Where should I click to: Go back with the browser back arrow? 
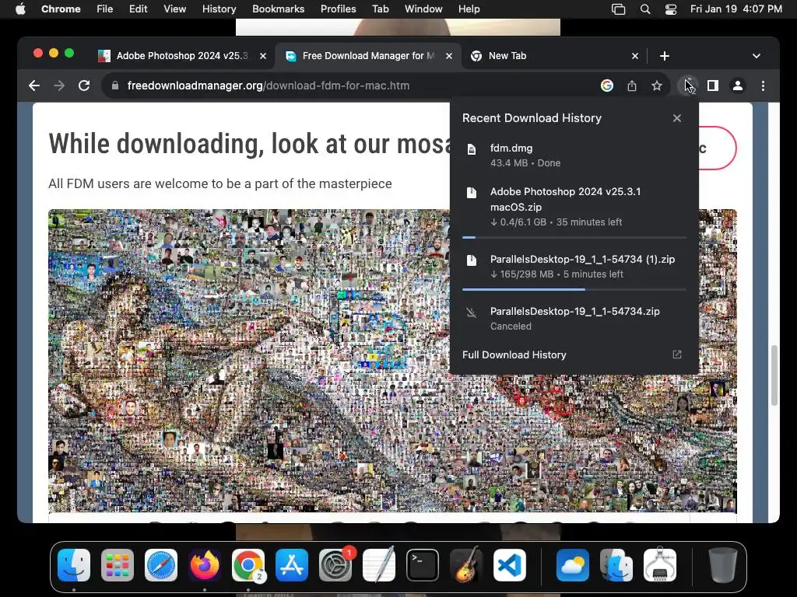coord(34,86)
